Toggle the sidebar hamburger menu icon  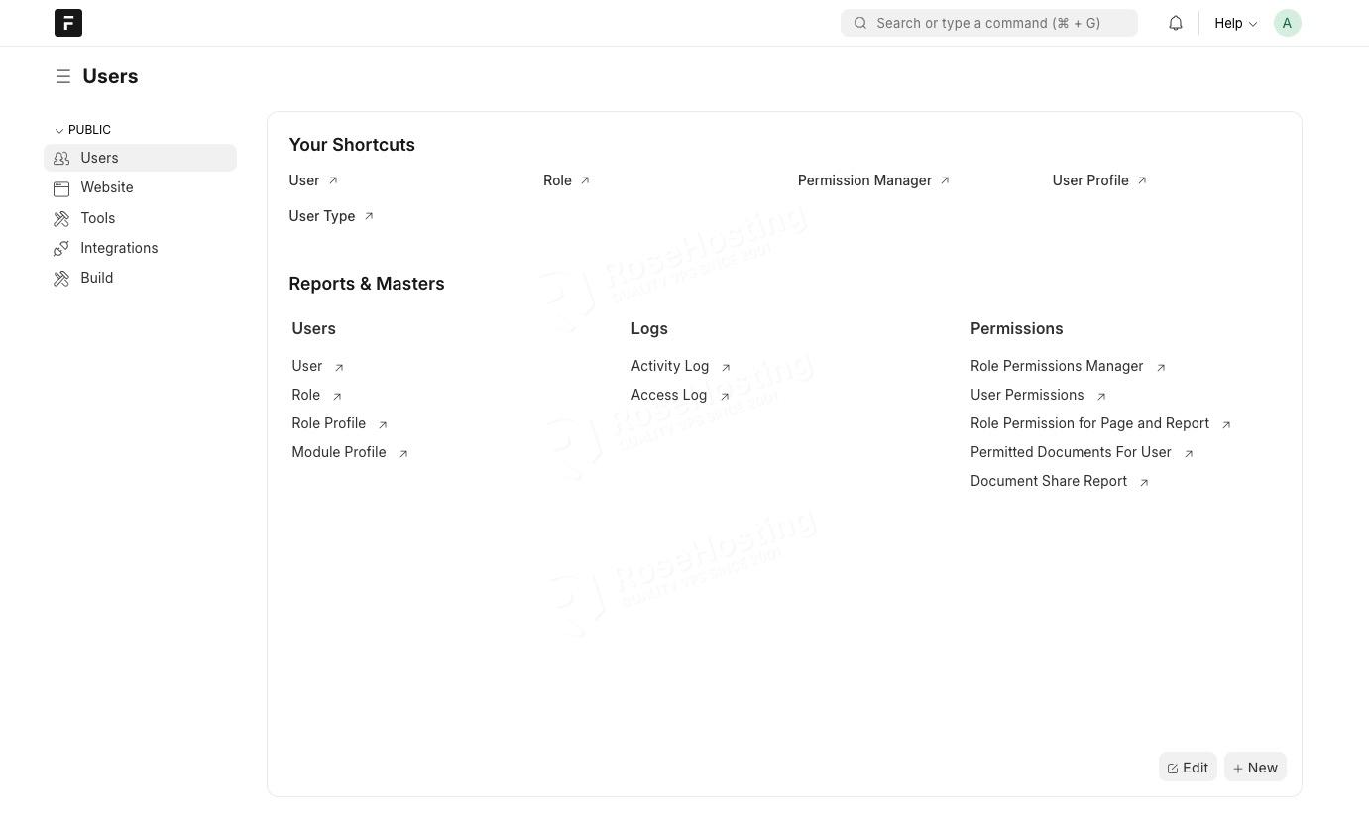coord(63,76)
